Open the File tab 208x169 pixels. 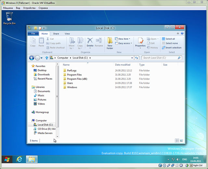tap(33, 34)
